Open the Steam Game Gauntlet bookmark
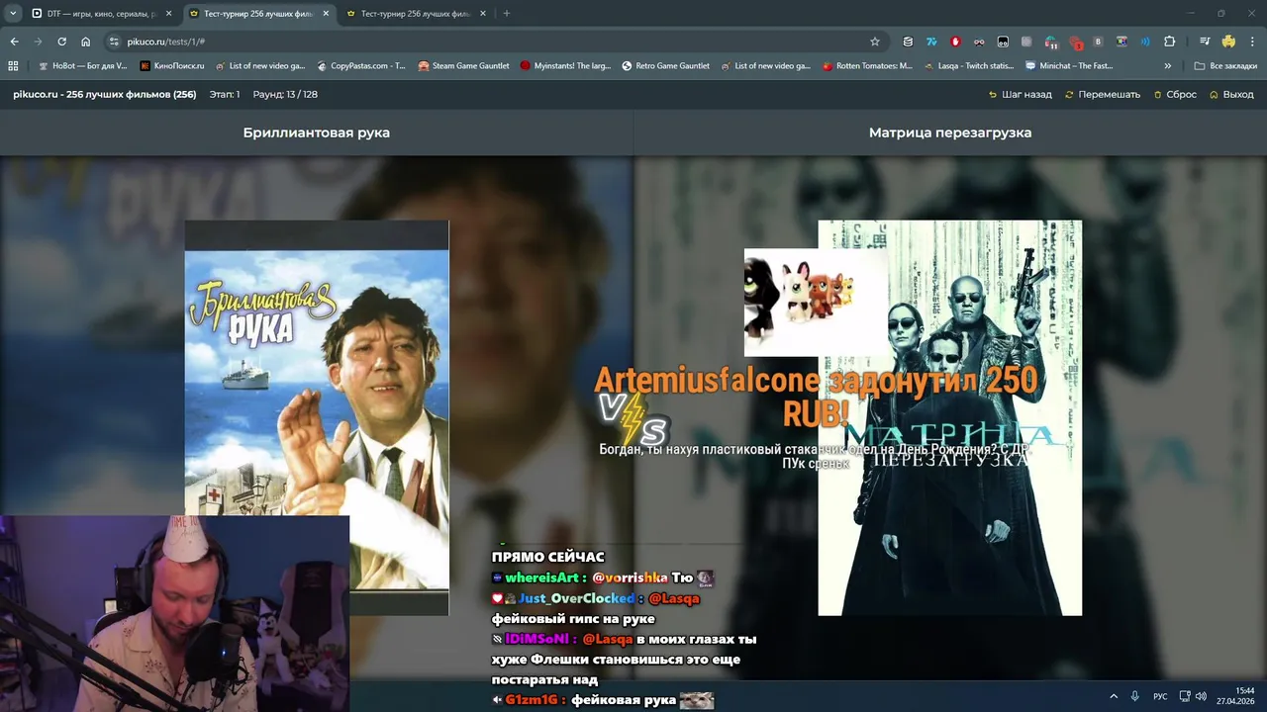The height and width of the screenshot is (712, 1267). (x=463, y=66)
